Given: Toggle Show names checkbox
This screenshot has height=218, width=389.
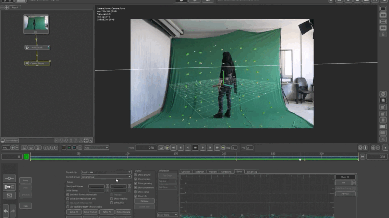Looking at the screenshot, I should click(x=135, y=192).
